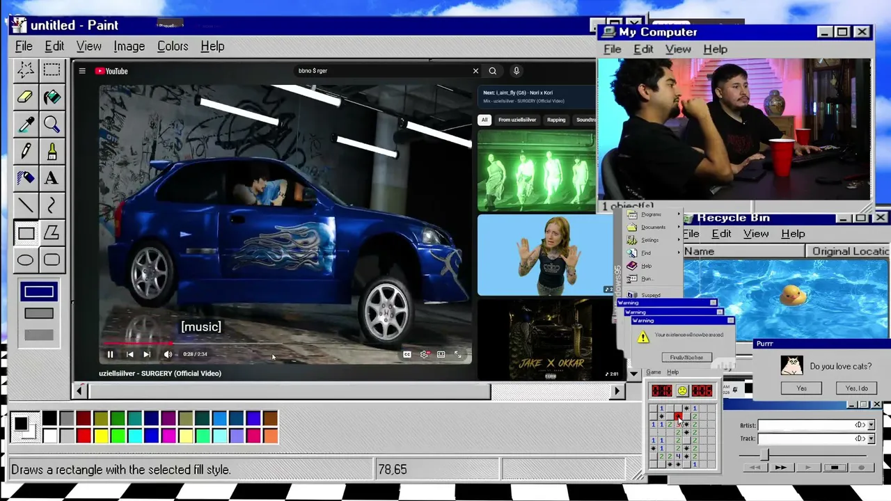
Task: Select the 'From uziellsiilver' filter chip
Action: 517,120
